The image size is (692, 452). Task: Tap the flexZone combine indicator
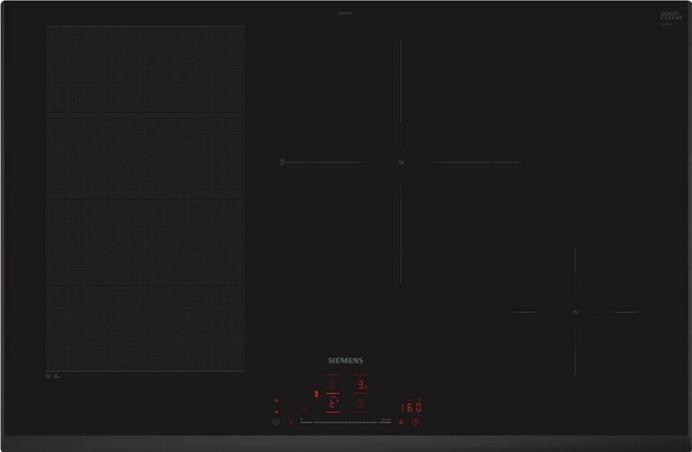point(316,394)
